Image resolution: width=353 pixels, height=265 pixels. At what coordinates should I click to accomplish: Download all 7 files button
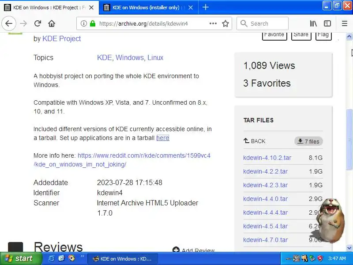pyautogui.click(x=308, y=141)
